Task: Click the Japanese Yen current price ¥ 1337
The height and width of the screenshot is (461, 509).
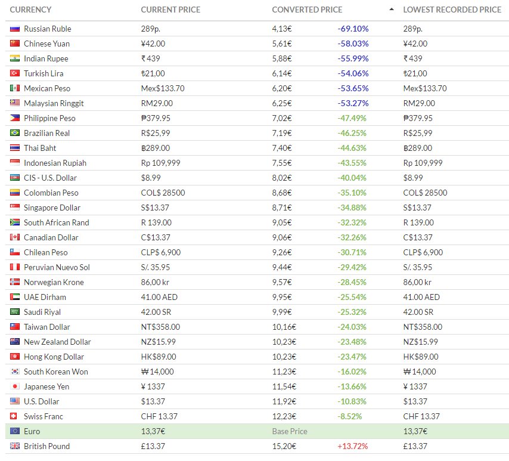Action: pos(153,387)
